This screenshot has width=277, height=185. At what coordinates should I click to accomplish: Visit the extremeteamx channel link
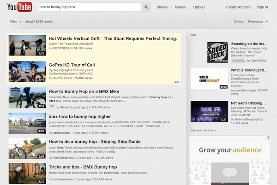(63, 179)
